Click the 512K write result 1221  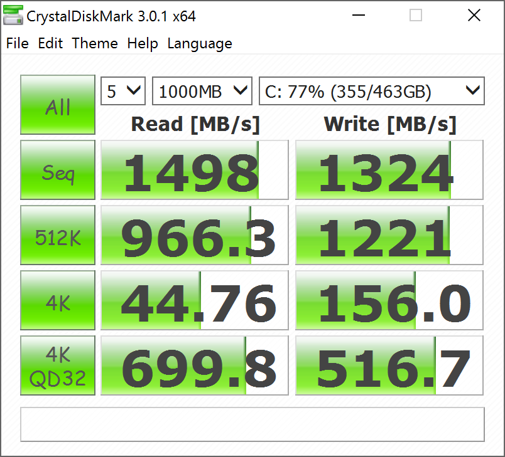coord(389,235)
